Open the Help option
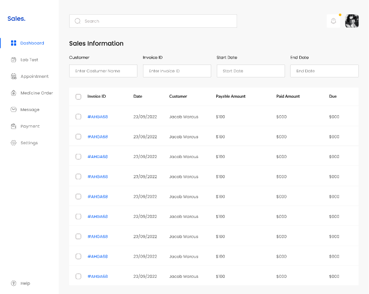This screenshot has width=369, height=294. coord(22,283)
